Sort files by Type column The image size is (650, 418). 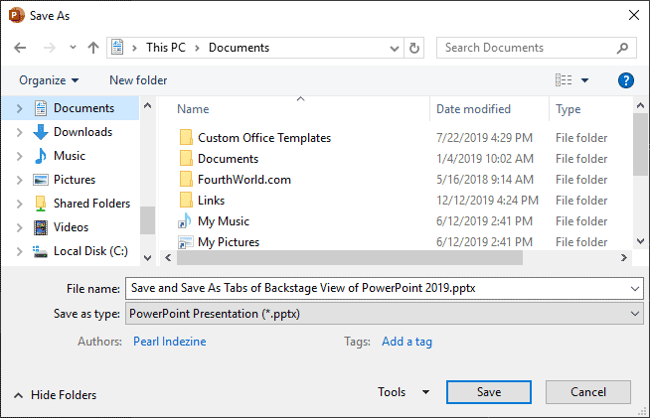click(568, 109)
